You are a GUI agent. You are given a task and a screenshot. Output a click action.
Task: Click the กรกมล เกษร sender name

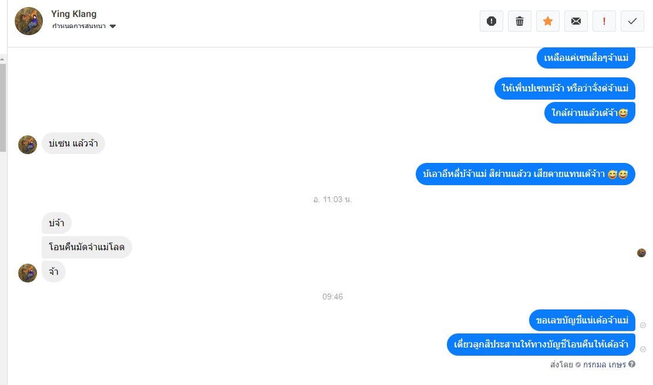click(x=604, y=364)
